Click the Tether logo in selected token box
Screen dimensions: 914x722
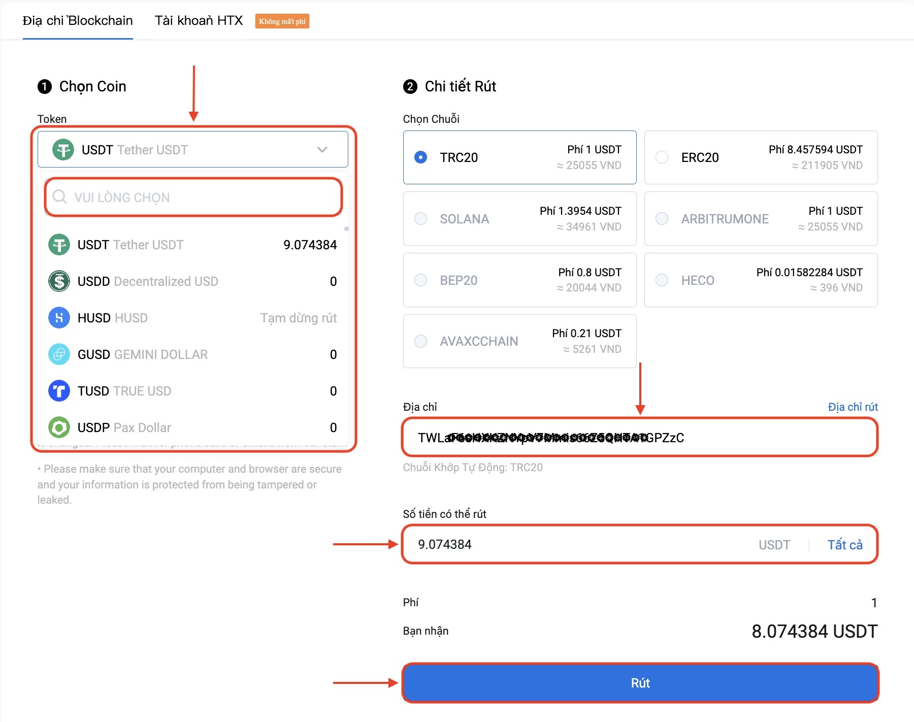[63, 150]
